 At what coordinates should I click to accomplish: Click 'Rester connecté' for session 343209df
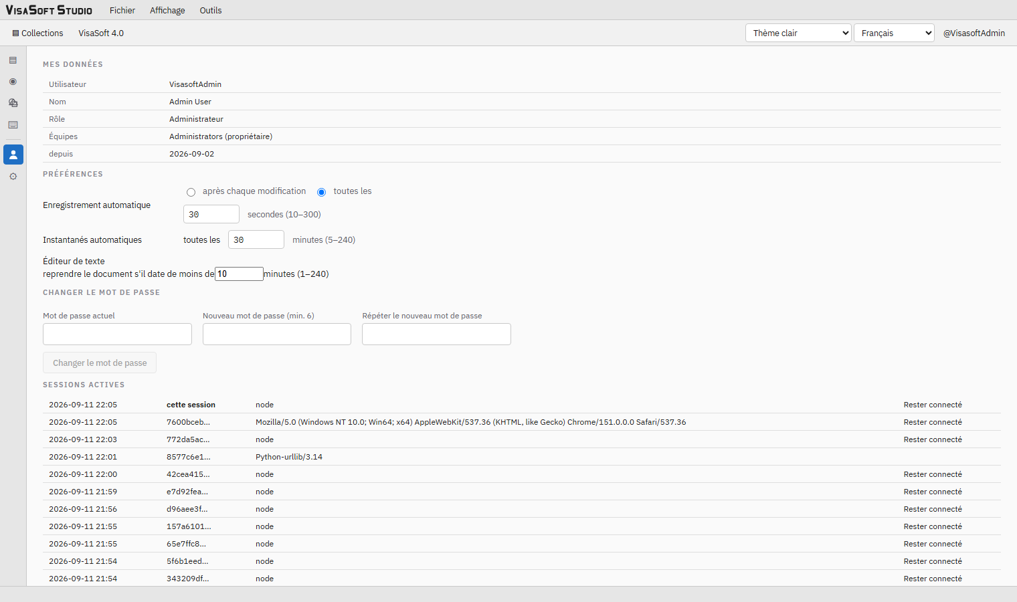tap(933, 579)
